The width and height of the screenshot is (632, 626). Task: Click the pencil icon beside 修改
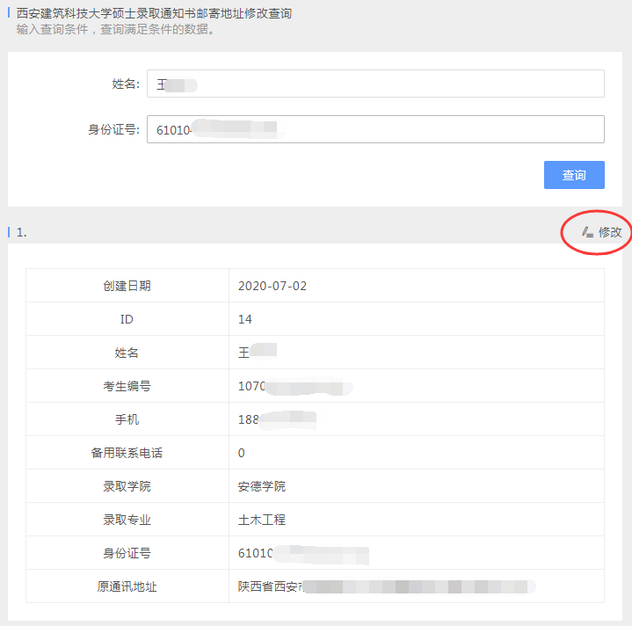587,233
